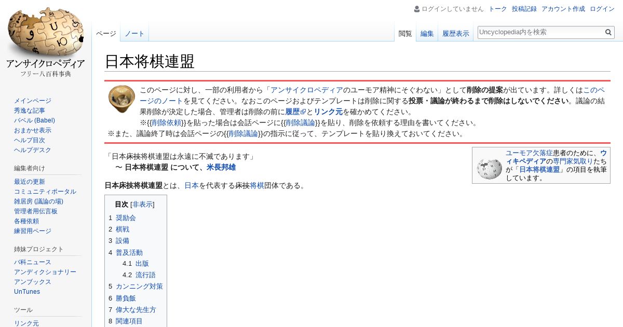Click 削除依頼 template link
This screenshot has height=327, width=623.
(167, 123)
